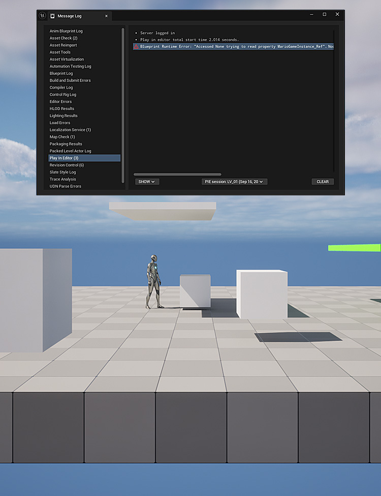Click the red error warning icon

(x=136, y=46)
